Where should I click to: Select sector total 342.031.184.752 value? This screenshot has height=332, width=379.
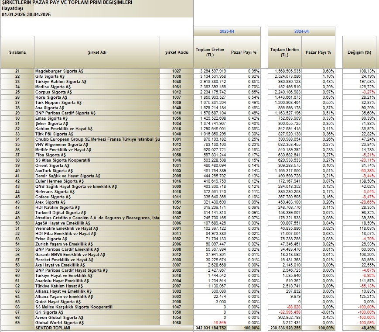[x=210, y=328]
